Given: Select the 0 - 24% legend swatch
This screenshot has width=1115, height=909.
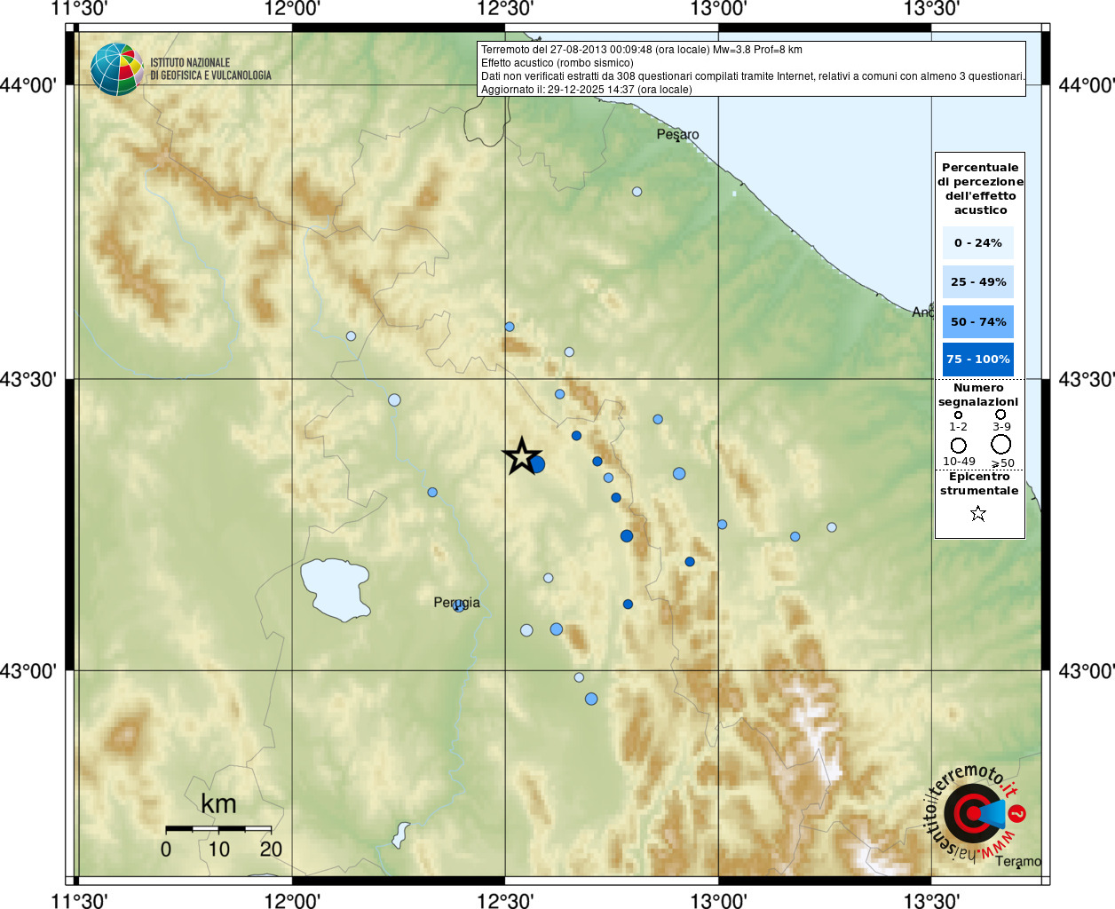Looking at the screenshot, I should point(978,242).
